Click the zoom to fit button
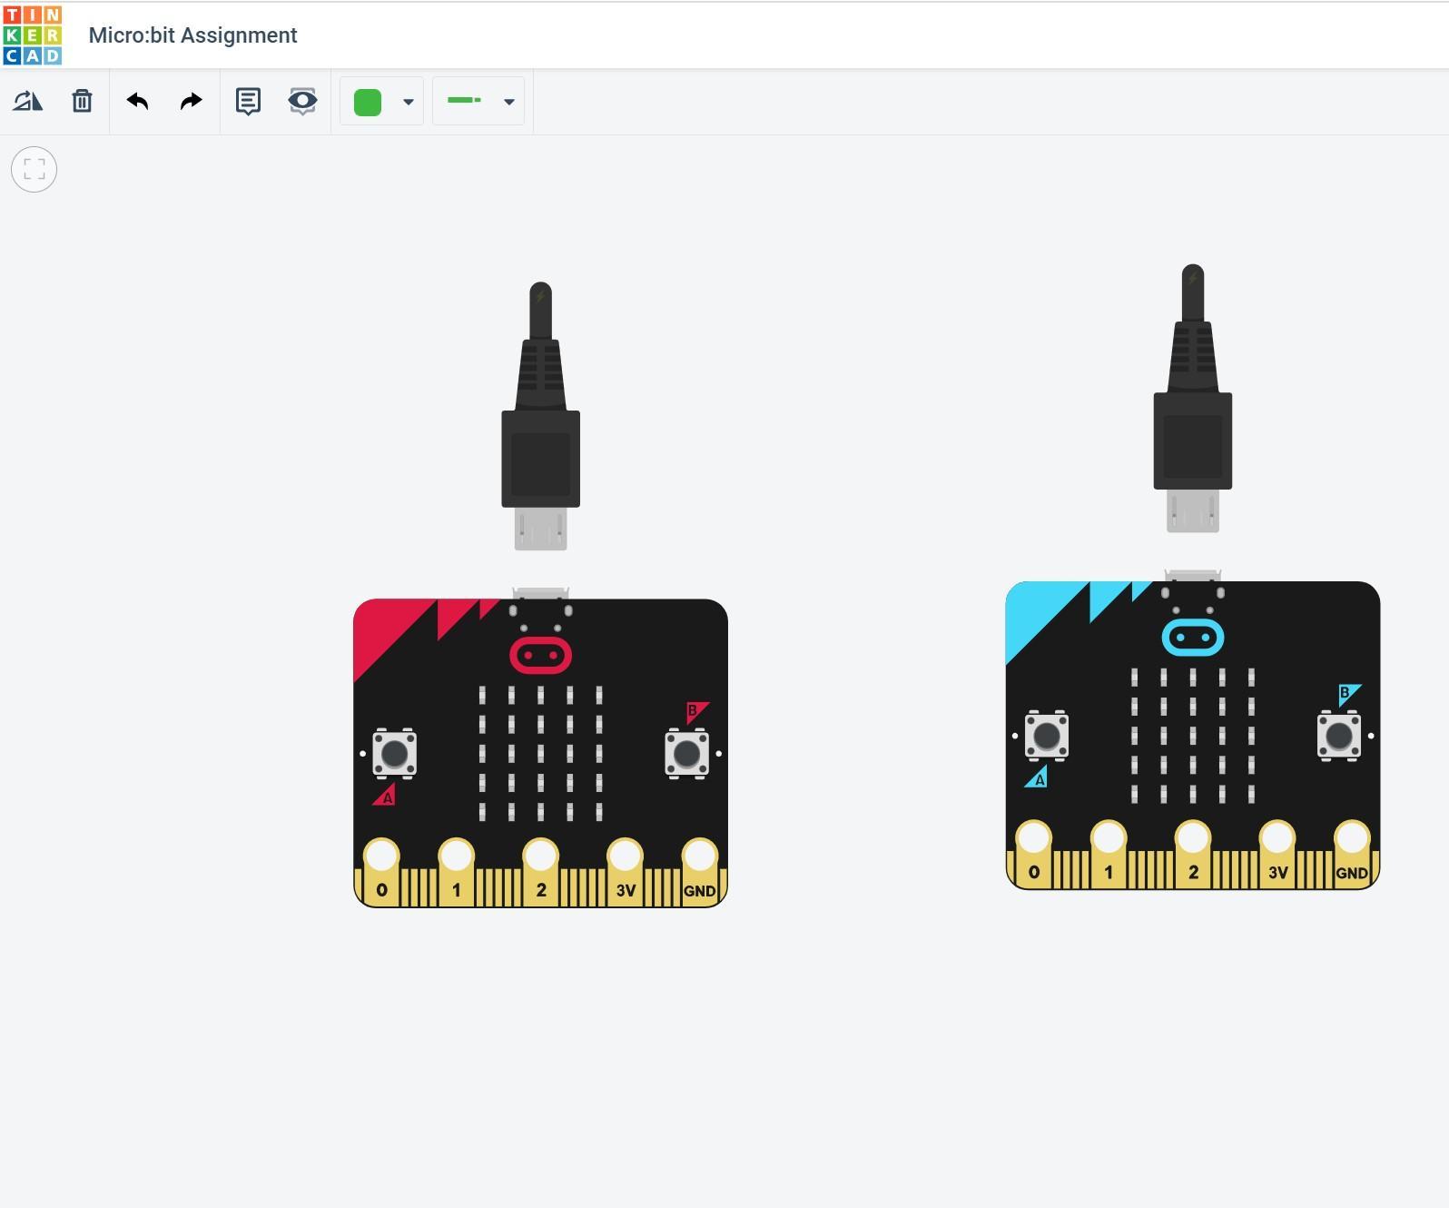This screenshot has width=1449, height=1208. coord(34,169)
